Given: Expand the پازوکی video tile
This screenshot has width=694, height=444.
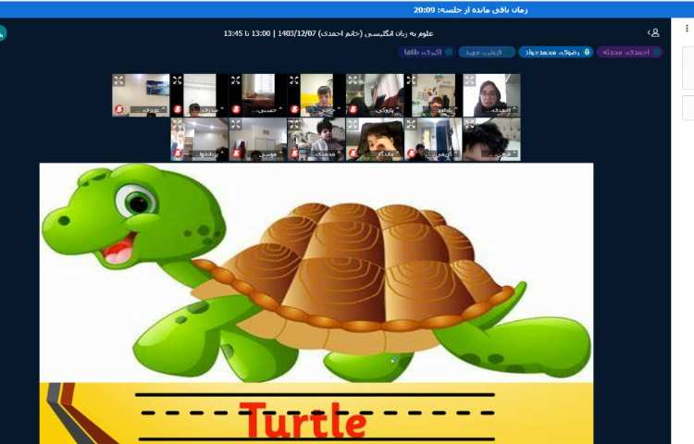Looking at the screenshot, I should click(x=353, y=80).
